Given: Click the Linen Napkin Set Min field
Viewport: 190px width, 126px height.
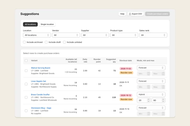Looking at the screenshot, I should [144, 87].
